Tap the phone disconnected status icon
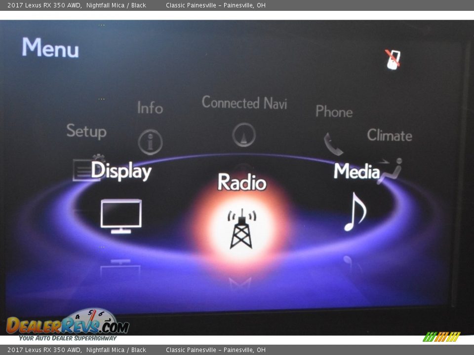 click(393, 60)
